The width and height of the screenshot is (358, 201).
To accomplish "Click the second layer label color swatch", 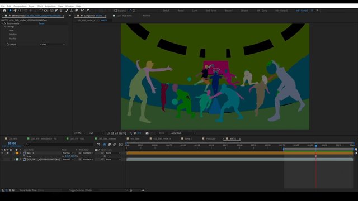I will pos(17,159).
